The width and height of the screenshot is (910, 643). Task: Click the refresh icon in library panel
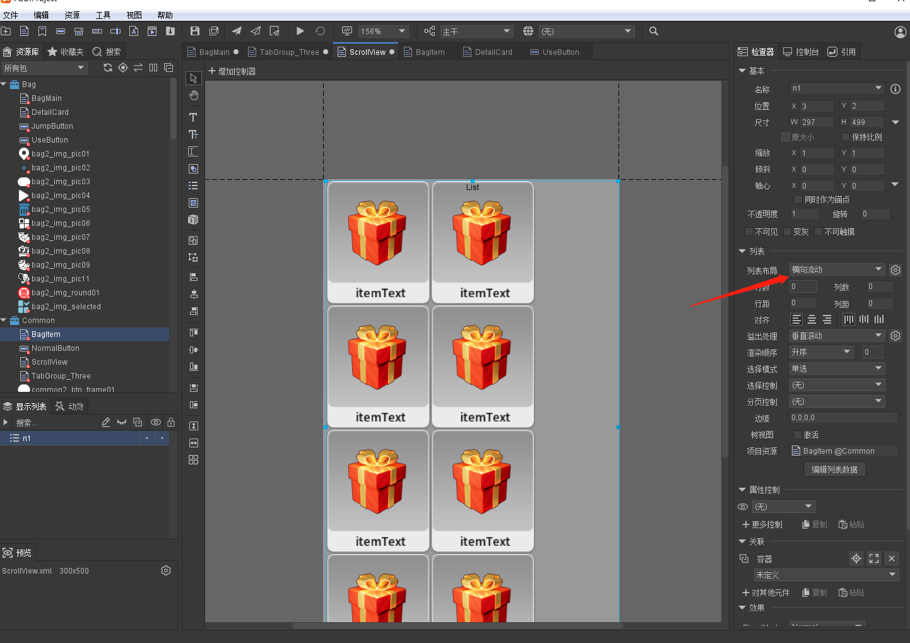tap(108, 68)
